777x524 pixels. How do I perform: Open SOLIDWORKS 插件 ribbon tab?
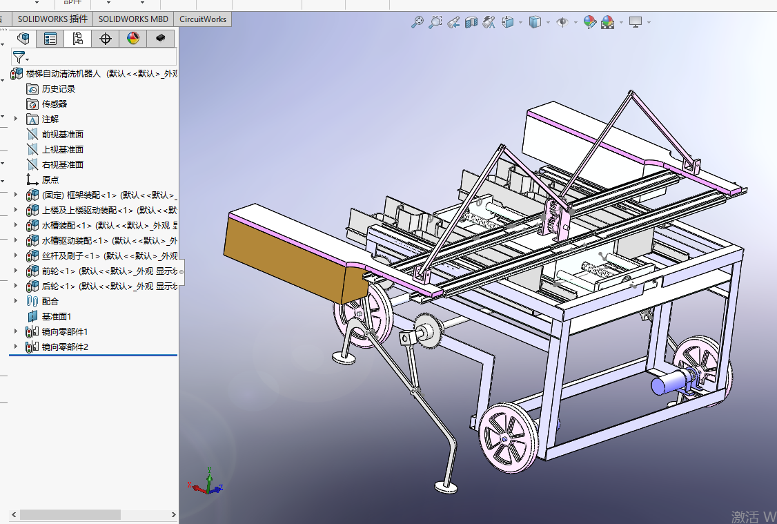point(52,19)
